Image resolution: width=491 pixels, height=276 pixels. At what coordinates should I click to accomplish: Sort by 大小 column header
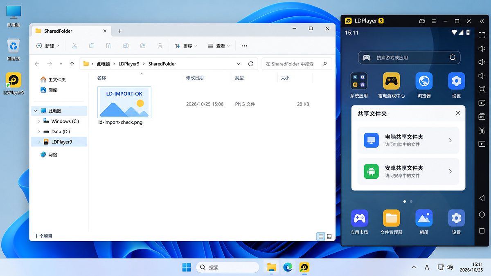[x=285, y=78]
